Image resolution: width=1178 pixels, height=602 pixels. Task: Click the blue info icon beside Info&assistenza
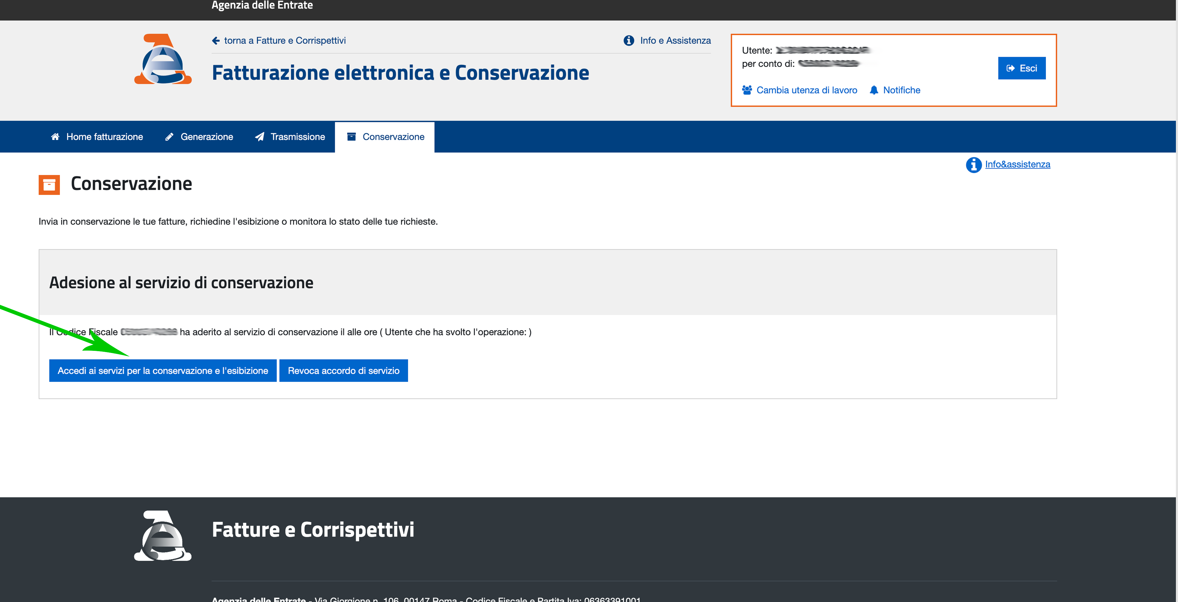point(974,165)
